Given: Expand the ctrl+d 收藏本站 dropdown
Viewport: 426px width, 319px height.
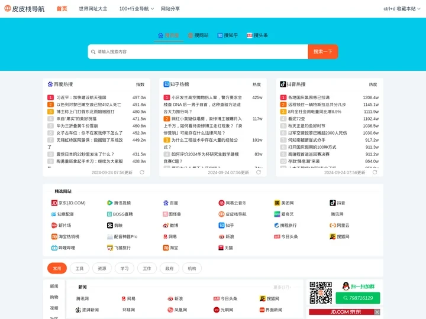Looking at the screenshot, I should (402, 9).
